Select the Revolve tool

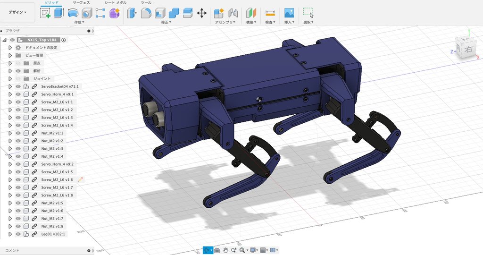click(x=73, y=13)
